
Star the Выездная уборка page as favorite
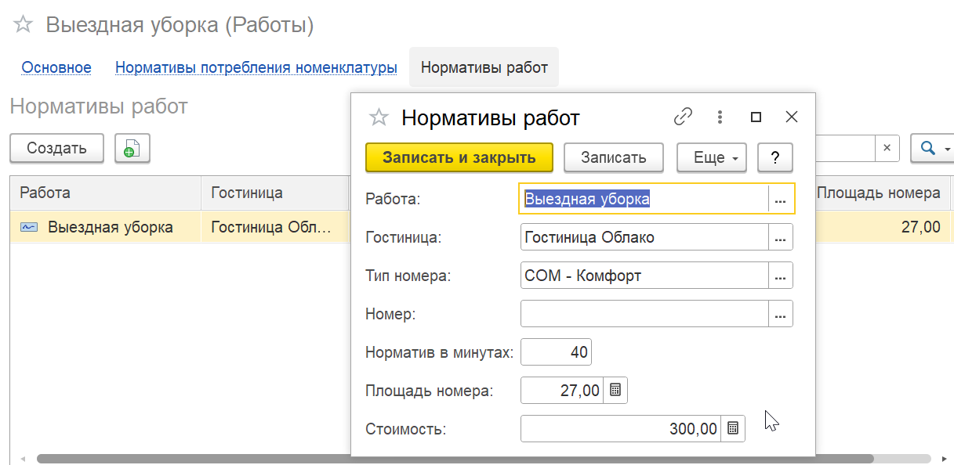pyautogui.click(x=24, y=25)
